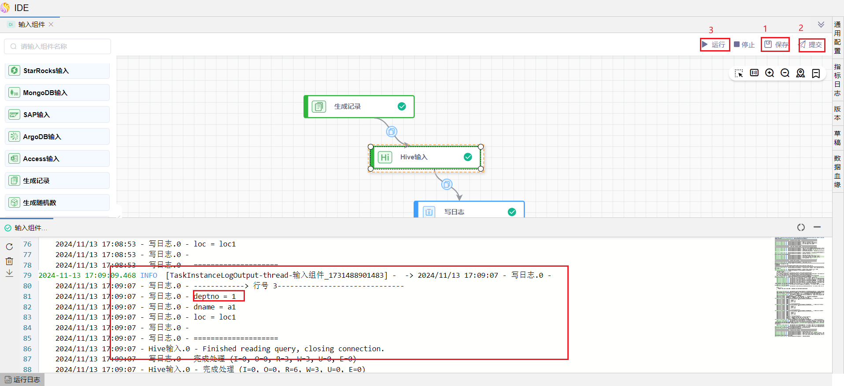
Task: Refresh the log output
Action: point(9,246)
